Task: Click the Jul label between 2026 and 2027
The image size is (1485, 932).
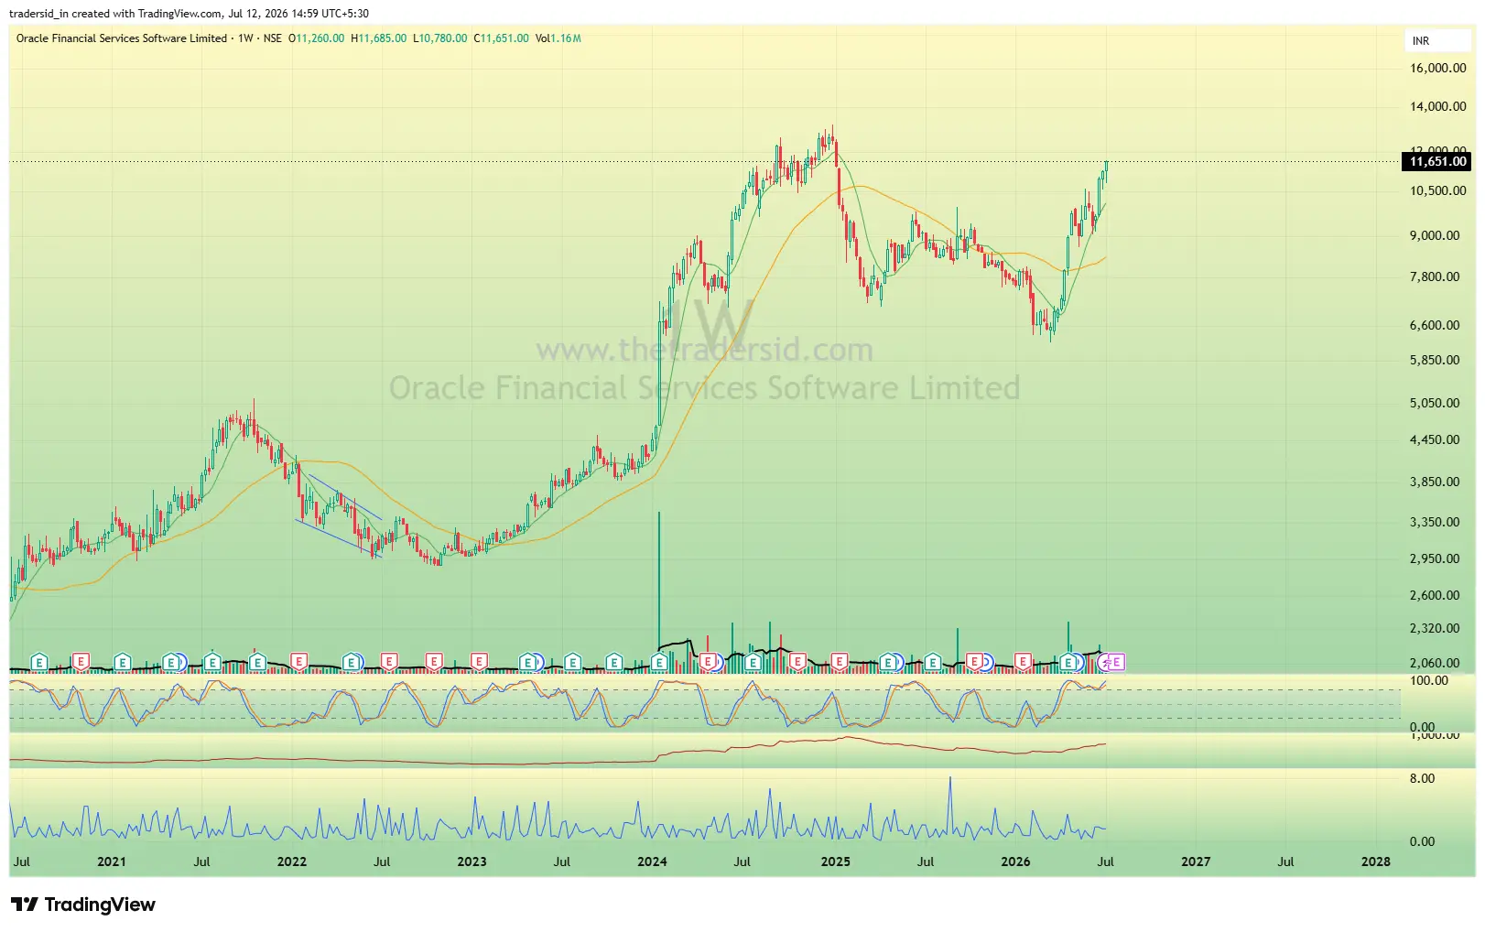Action: pyautogui.click(x=1106, y=862)
